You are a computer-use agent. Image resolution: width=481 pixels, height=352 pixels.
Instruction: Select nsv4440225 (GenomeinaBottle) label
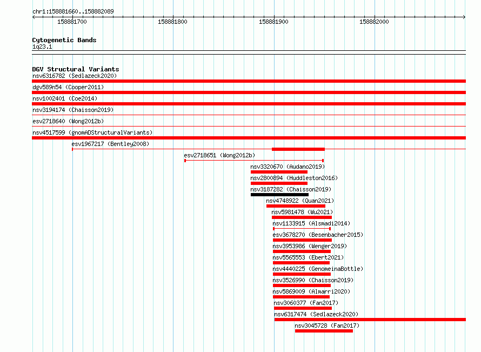[x=318, y=269]
